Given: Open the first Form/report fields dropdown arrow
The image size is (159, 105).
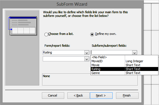Looking at the screenshot, I should 87,53.
